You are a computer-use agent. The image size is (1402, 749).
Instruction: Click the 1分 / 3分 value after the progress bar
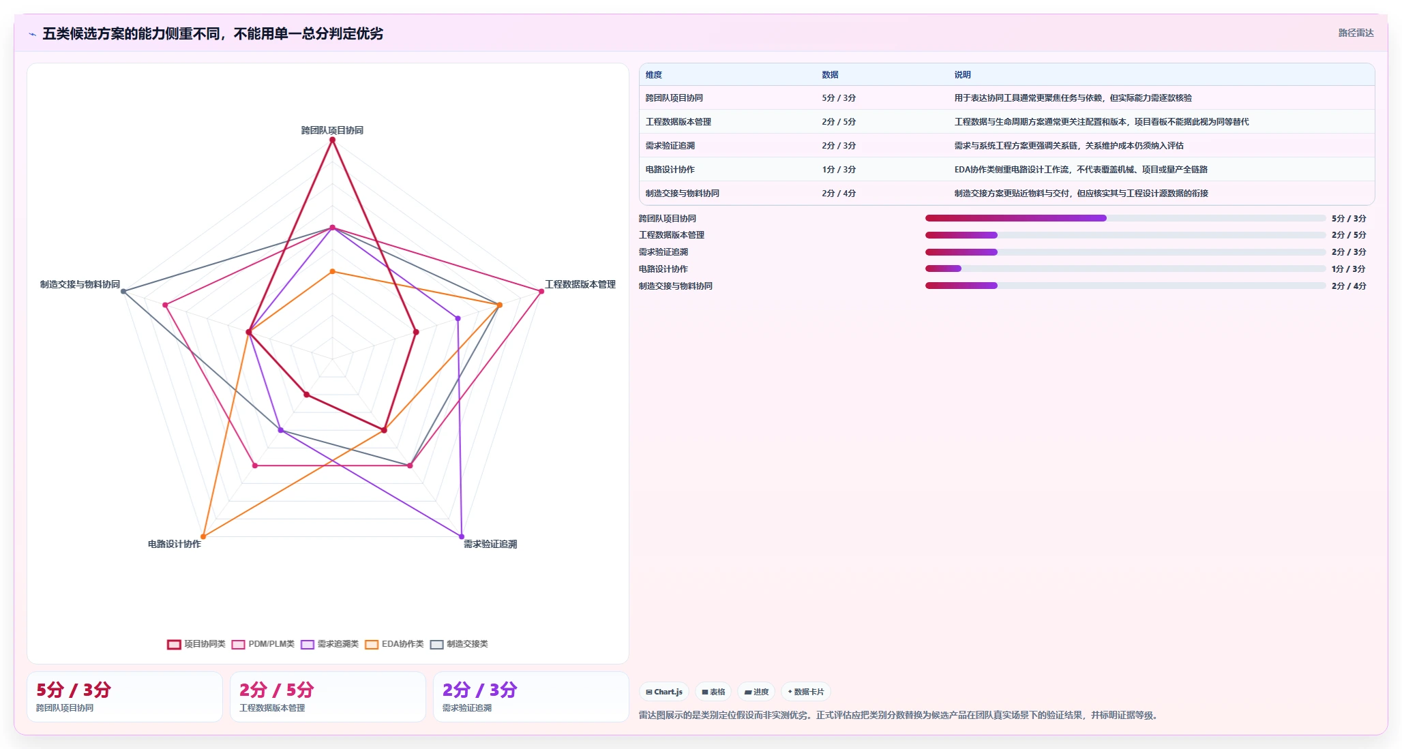[1349, 269]
